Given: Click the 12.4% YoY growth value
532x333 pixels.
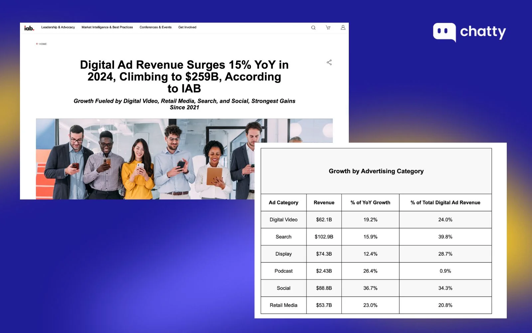Looking at the screenshot, I should coord(370,254).
